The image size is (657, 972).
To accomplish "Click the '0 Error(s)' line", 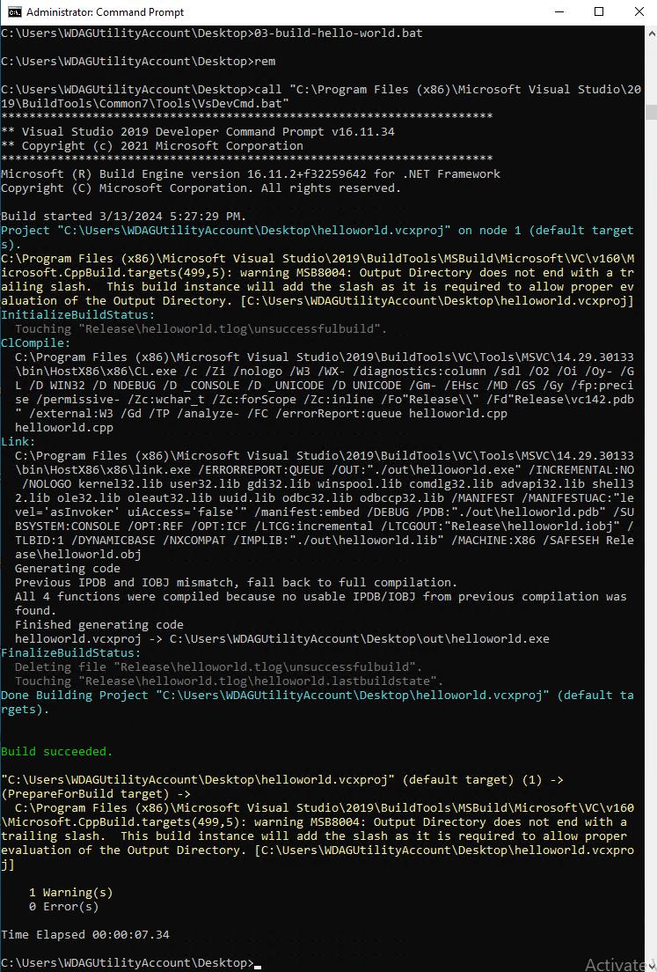I will pos(64,907).
